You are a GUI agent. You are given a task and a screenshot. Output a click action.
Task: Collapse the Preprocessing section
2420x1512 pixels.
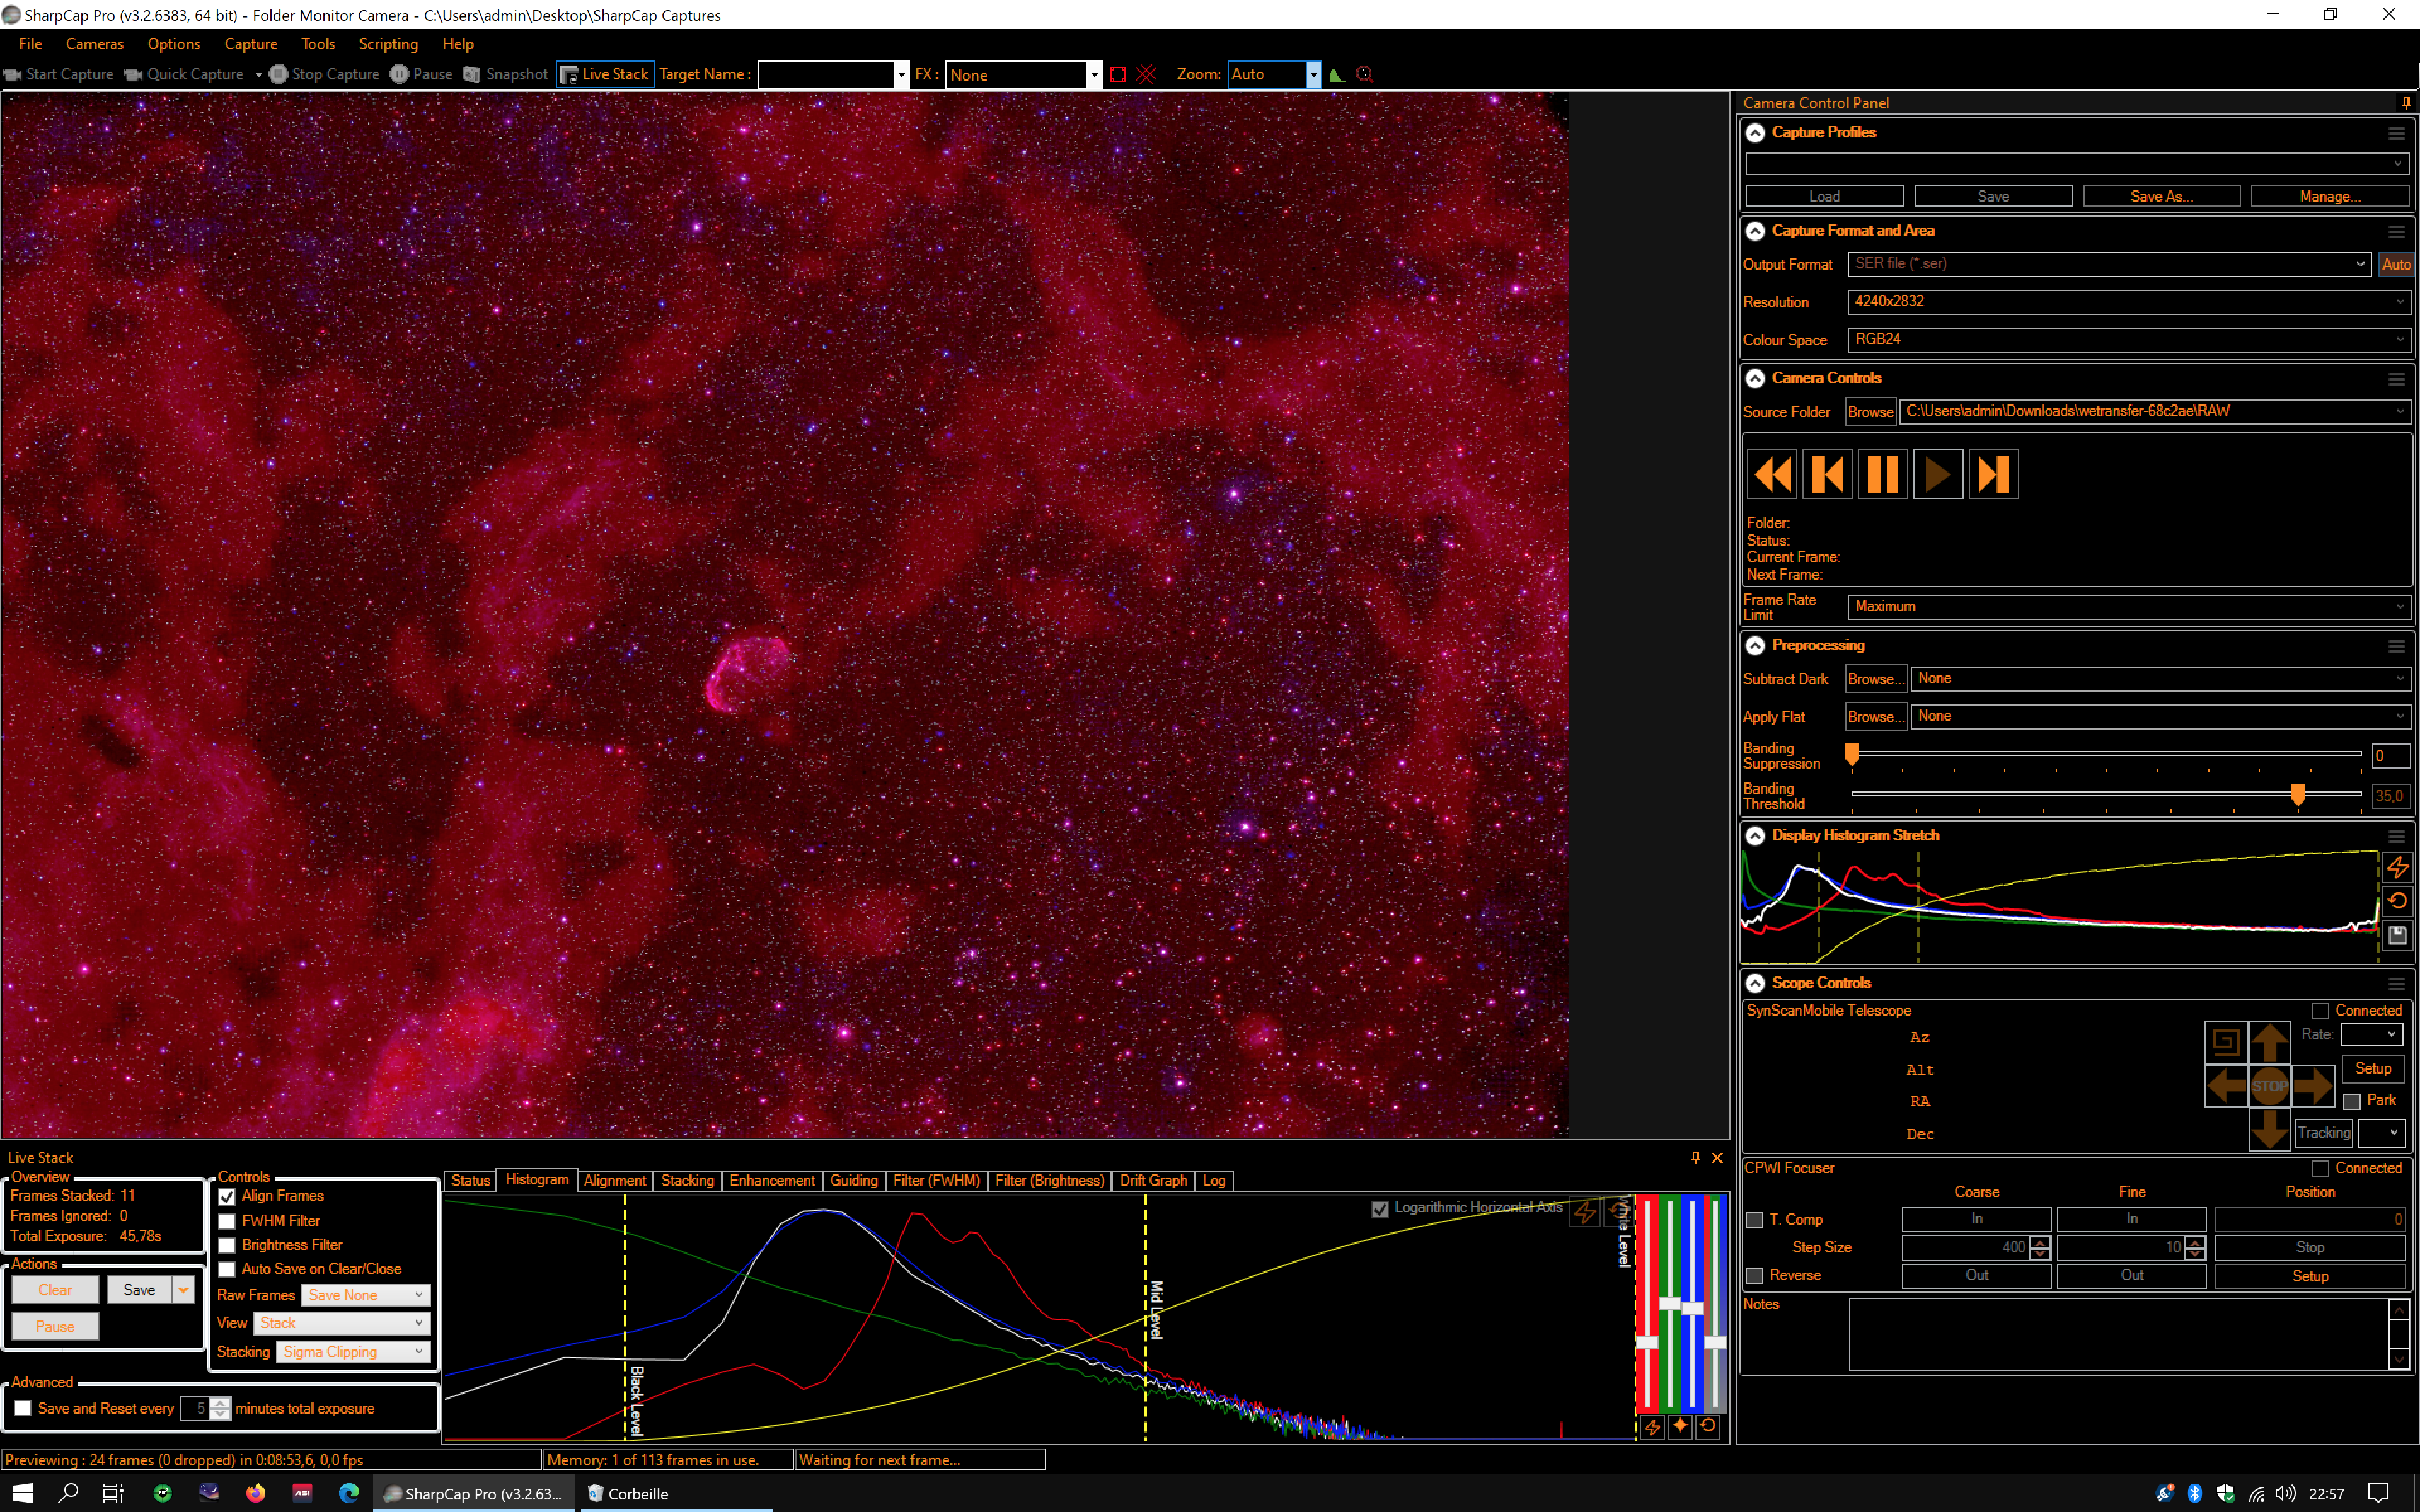tap(1755, 646)
